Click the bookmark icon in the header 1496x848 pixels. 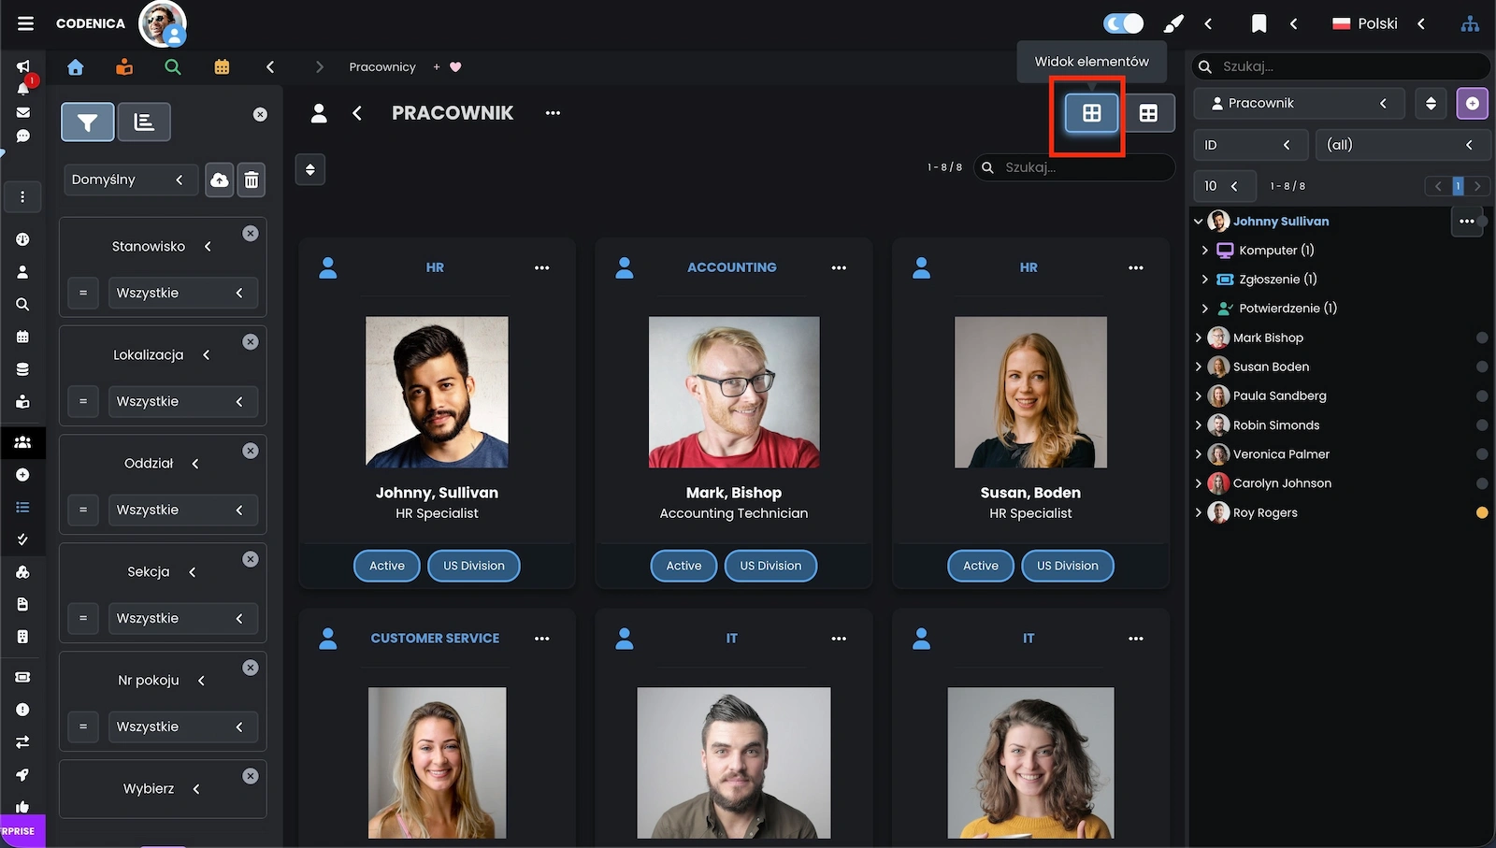click(x=1259, y=23)
